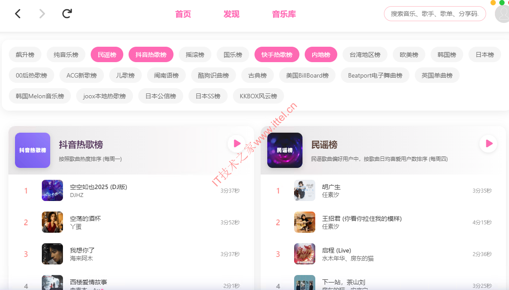Open the 抖音热歌榜 chart title
Image resolution: width=509 pixels, height=290 pixels.
81,145
